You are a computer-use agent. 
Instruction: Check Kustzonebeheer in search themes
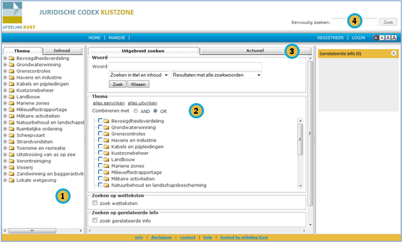click(x=100, y=153)
